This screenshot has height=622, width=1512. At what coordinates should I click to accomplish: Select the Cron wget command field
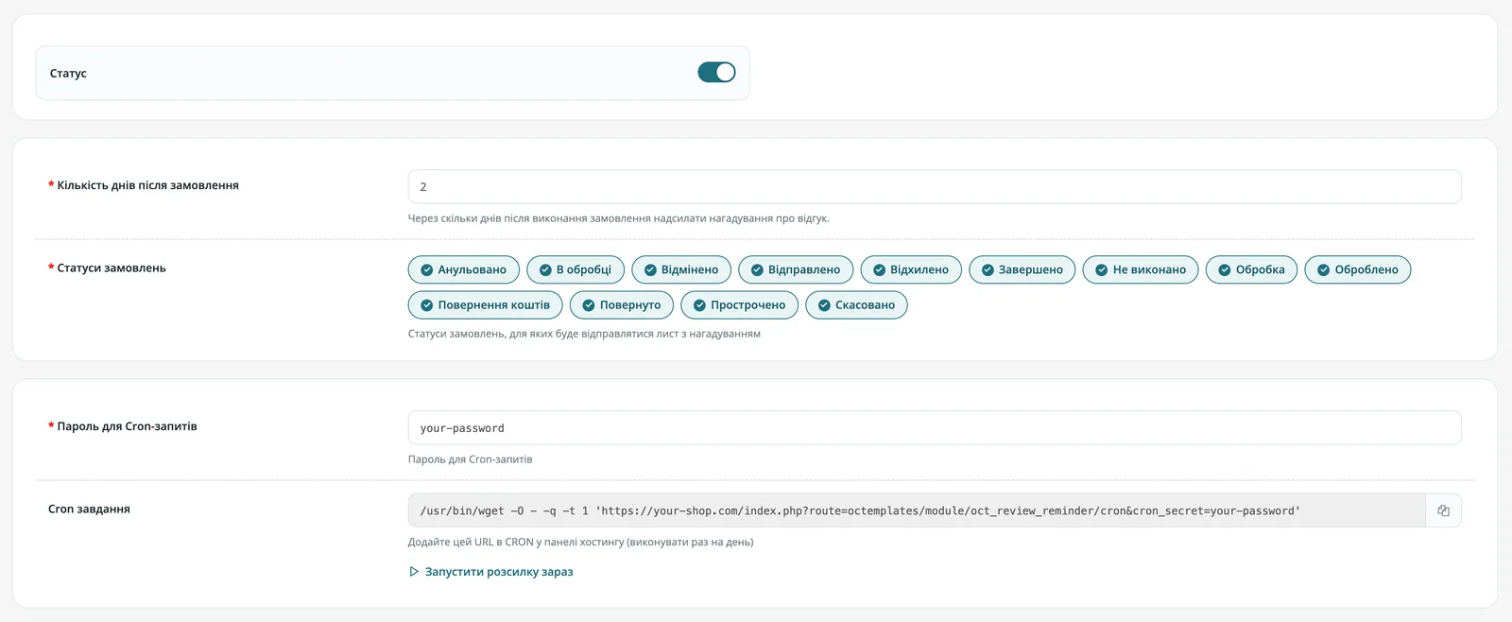pyautogui.click(x=917, y=510)
